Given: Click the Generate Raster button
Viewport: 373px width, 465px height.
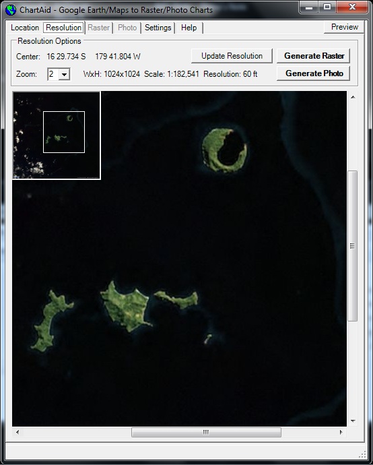Looking at the screenshot, I should click(314, 56).
